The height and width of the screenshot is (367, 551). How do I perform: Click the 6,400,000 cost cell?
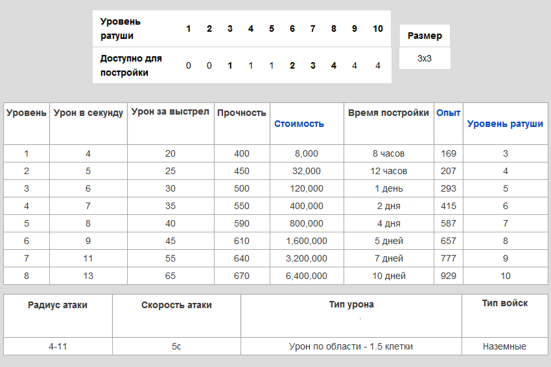pyautogui.click(x=307, y=276)
